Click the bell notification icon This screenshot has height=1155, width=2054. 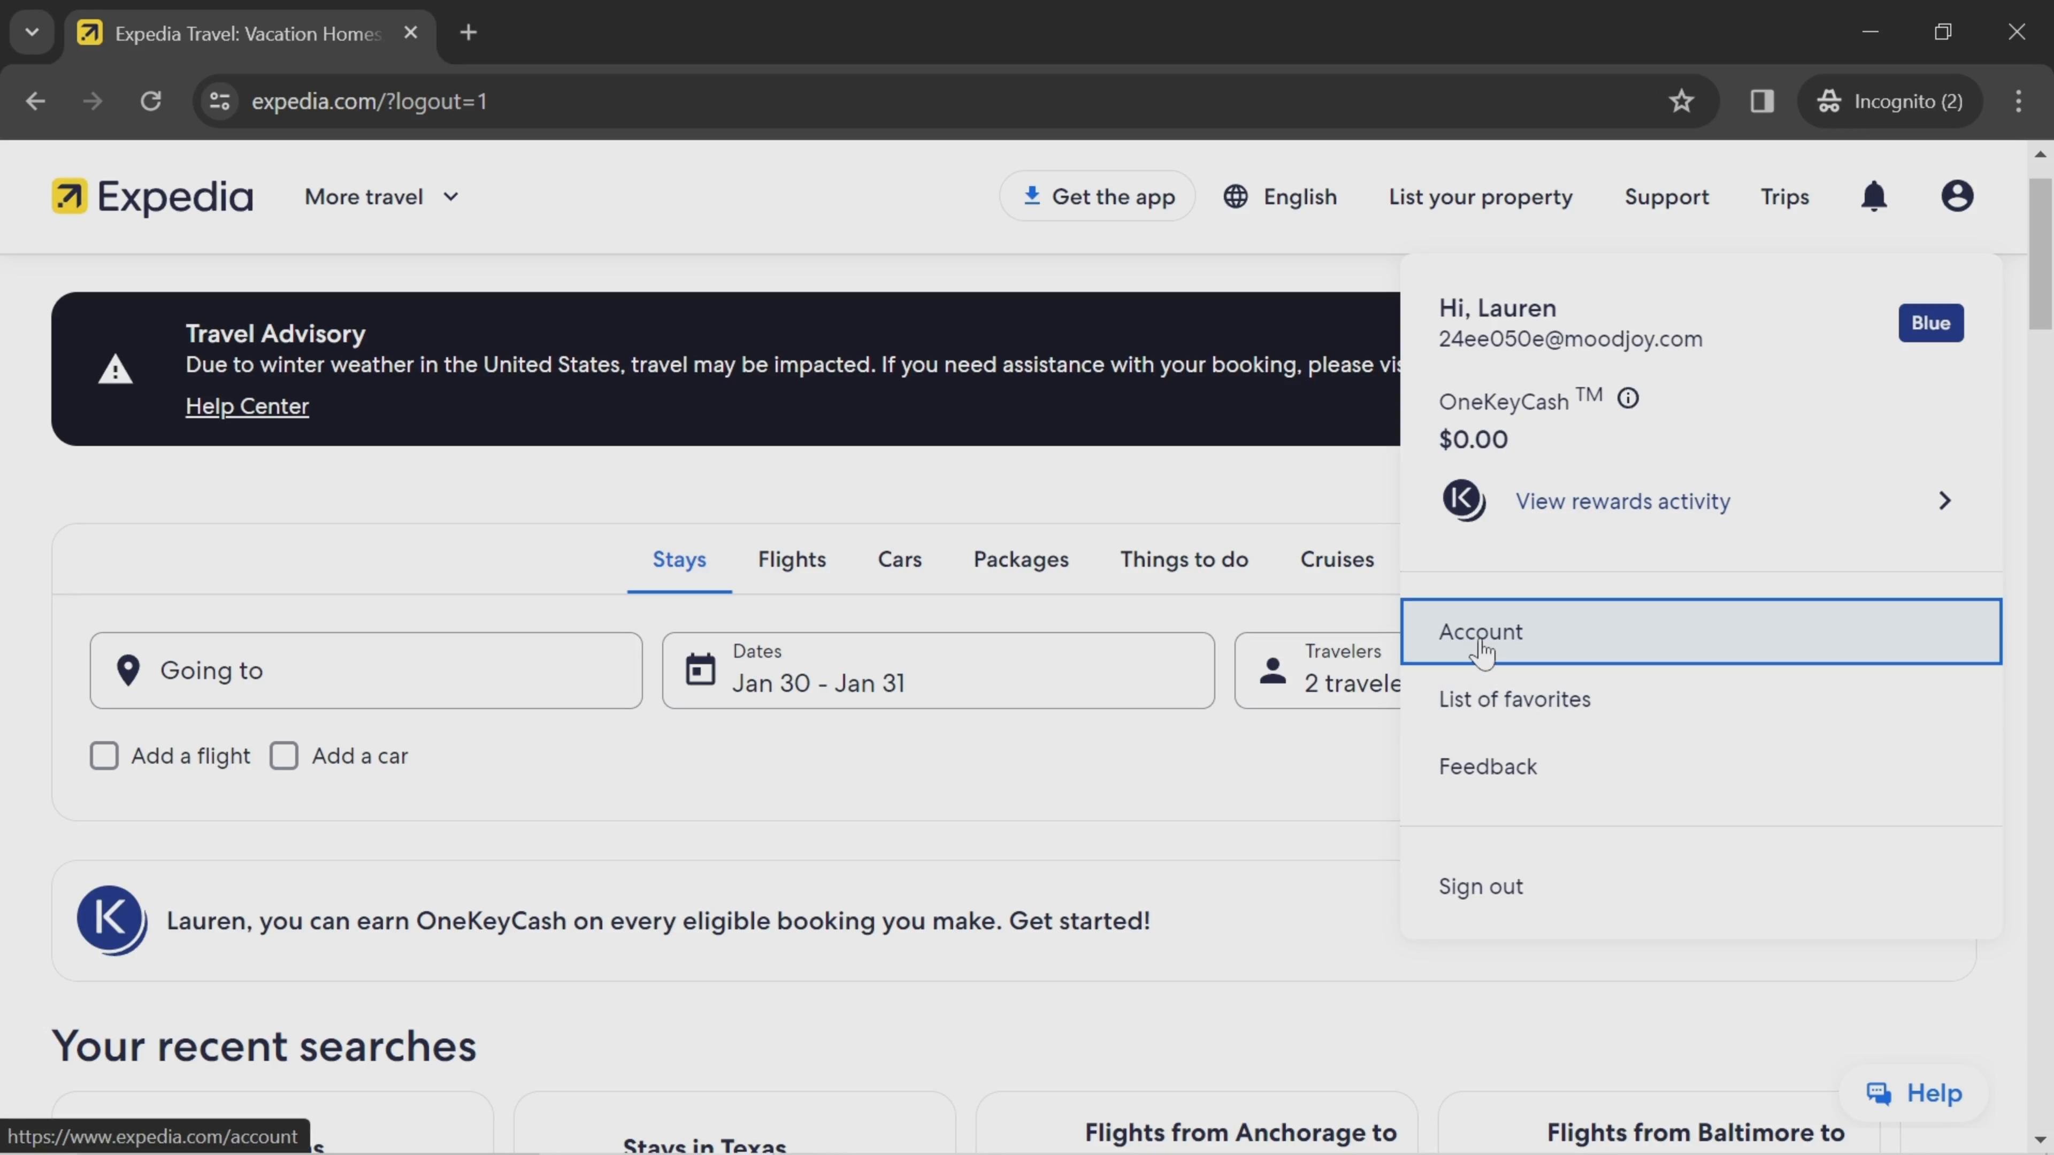click(1875, 196)
